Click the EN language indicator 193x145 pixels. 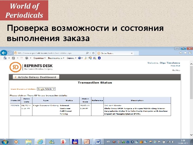(108, 142)
